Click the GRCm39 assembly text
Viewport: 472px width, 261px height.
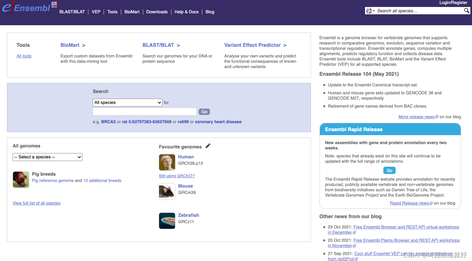coord(187,193)
